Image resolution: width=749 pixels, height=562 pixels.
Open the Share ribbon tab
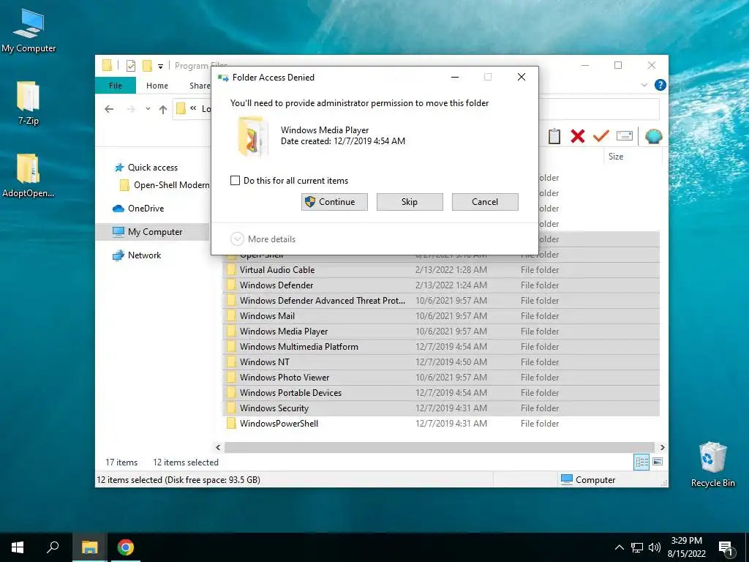pos(199,86)
